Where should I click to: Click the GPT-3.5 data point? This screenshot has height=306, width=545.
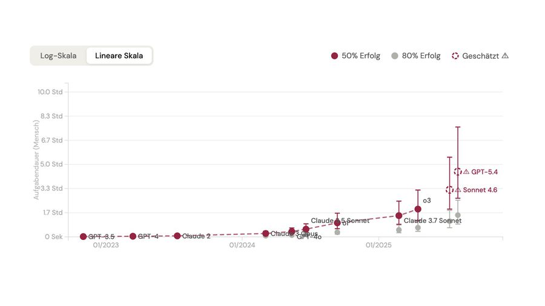tap(83, 236)
